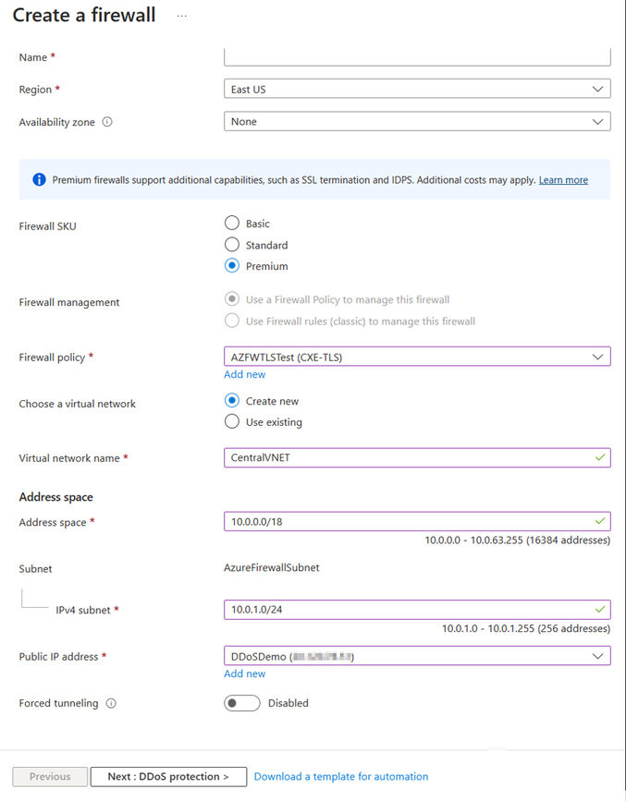Click Add new under Firewall policy

244,374
